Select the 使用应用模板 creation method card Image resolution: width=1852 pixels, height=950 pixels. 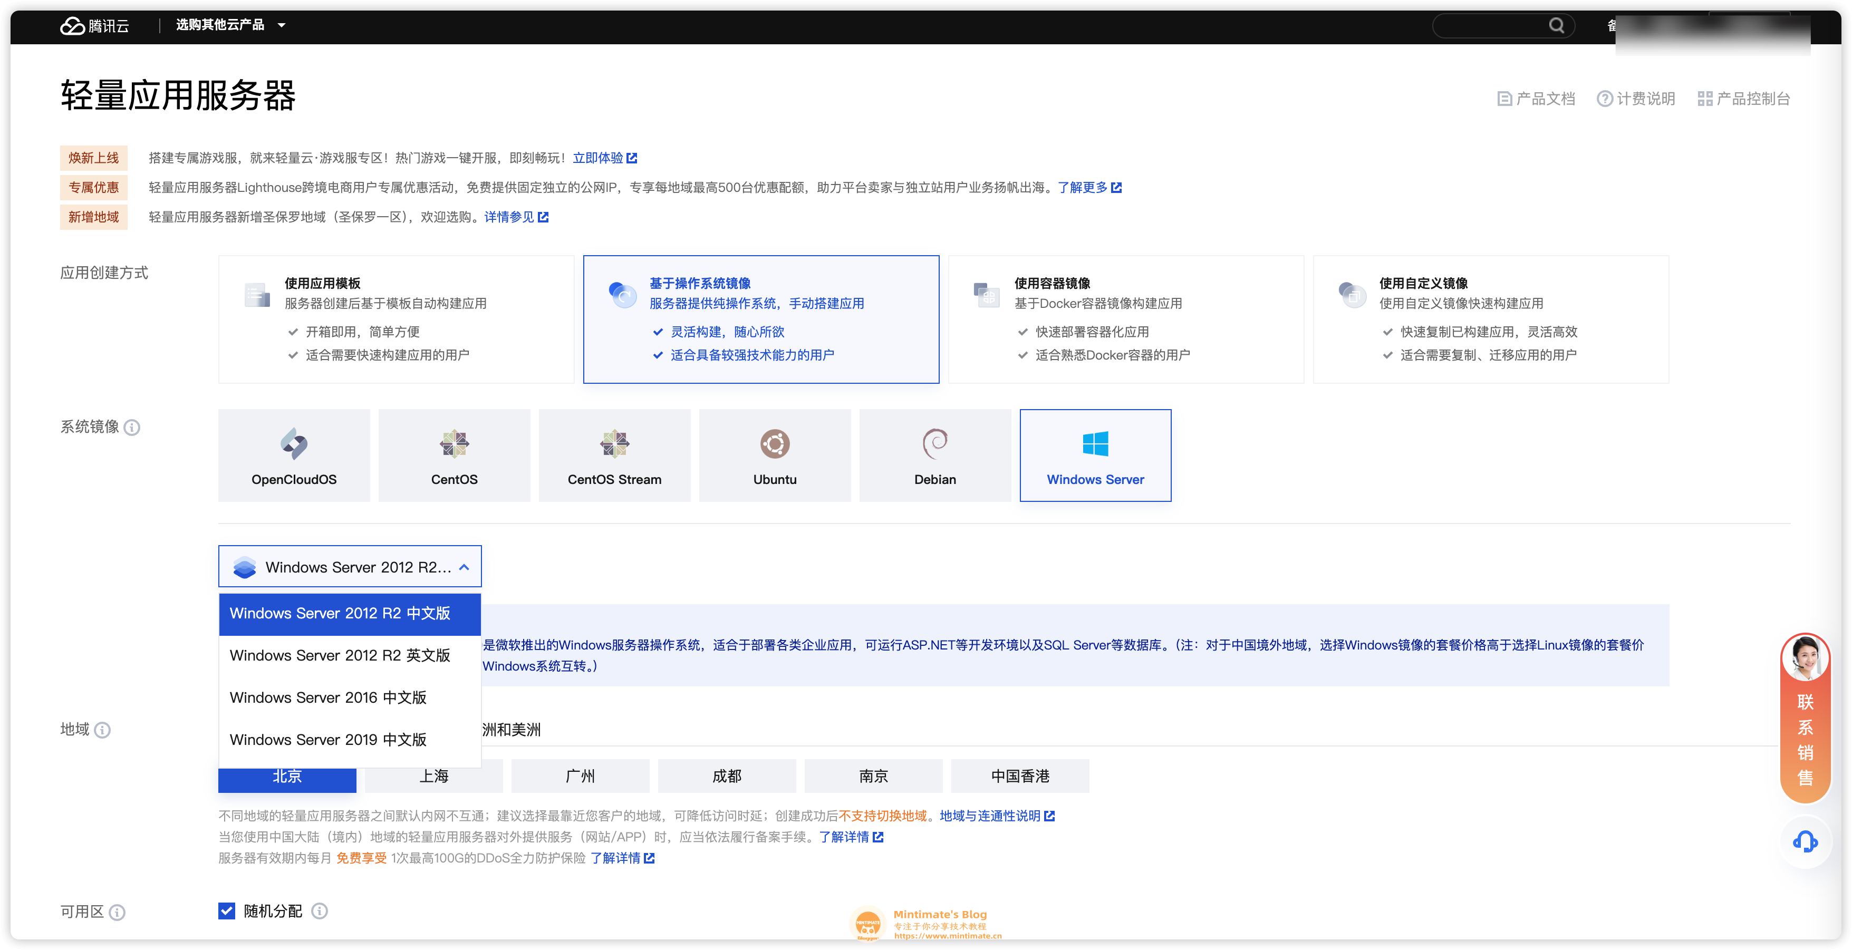pyautogui.click(x=396, y=319)
